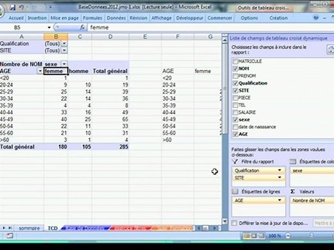The width and height of the screenshot is (334, 250).
Task: Click the zoom out minus icon
Action: click(288, 236)
